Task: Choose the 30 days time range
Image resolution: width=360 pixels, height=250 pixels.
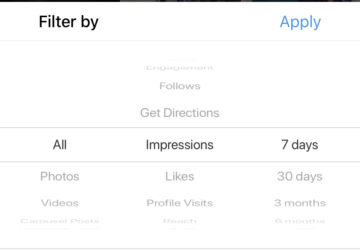Action: pos(300,176)
